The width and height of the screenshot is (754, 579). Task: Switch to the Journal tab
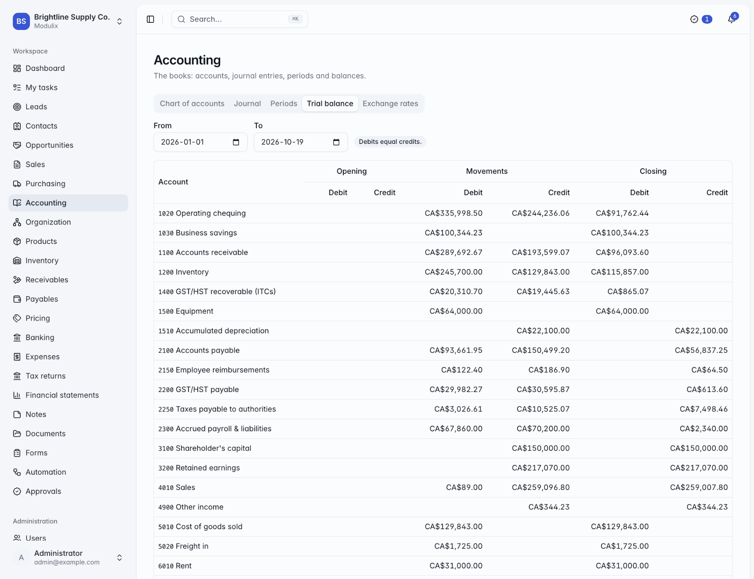pos(248,103)
